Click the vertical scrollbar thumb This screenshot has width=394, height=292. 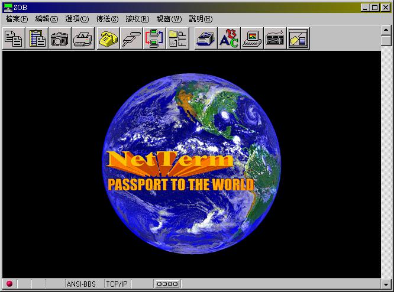pos(386,41)
